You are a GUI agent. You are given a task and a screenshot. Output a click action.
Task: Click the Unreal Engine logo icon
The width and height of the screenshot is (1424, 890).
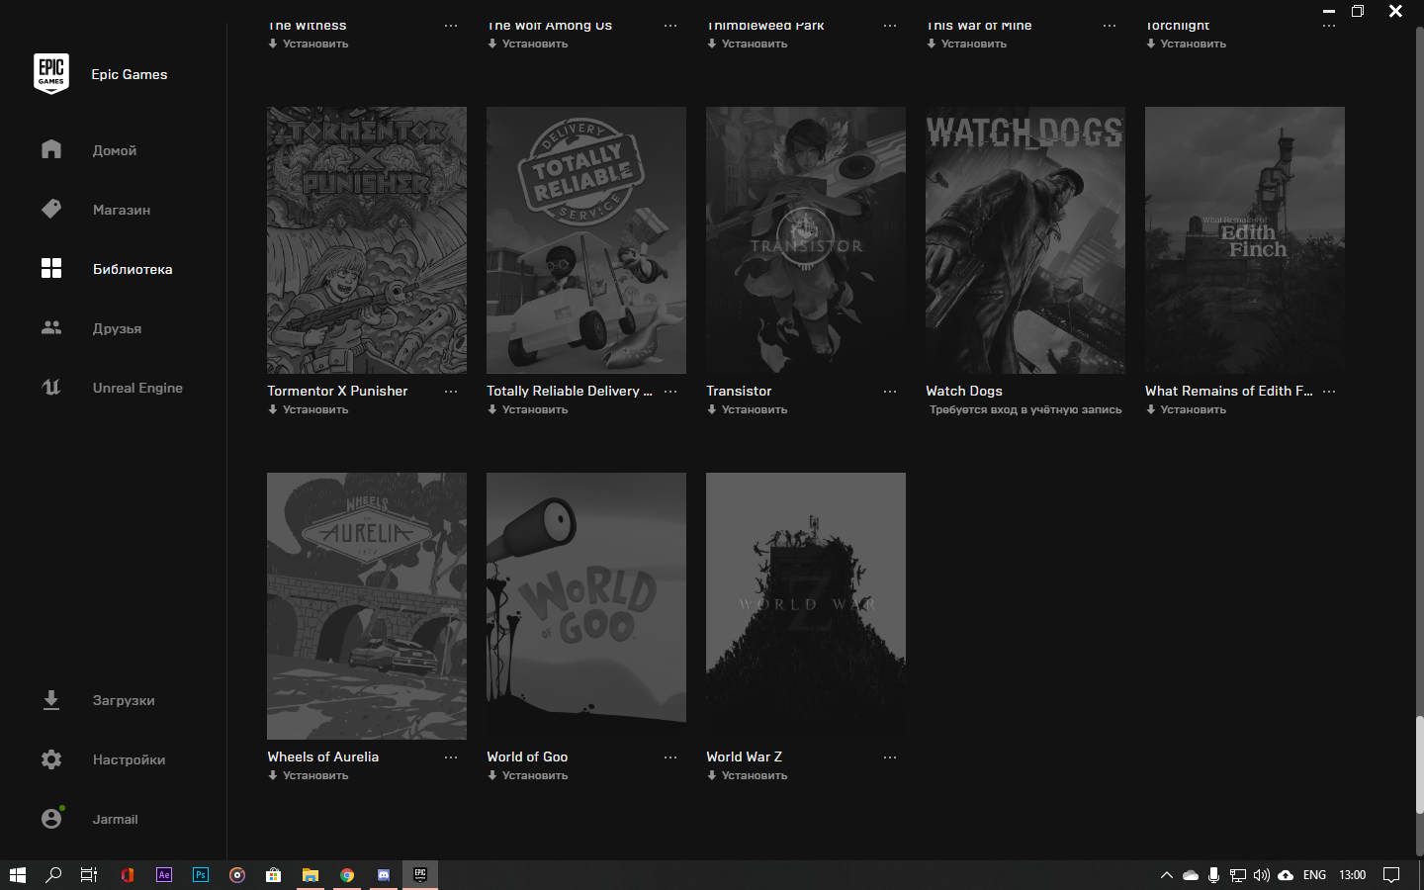click(51, 387)
